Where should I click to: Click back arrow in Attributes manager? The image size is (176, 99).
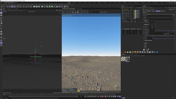166,8
